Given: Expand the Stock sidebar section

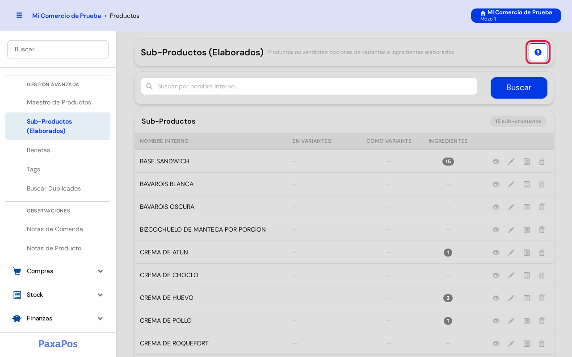Looking at the screenshot, I should click(58, 295).
